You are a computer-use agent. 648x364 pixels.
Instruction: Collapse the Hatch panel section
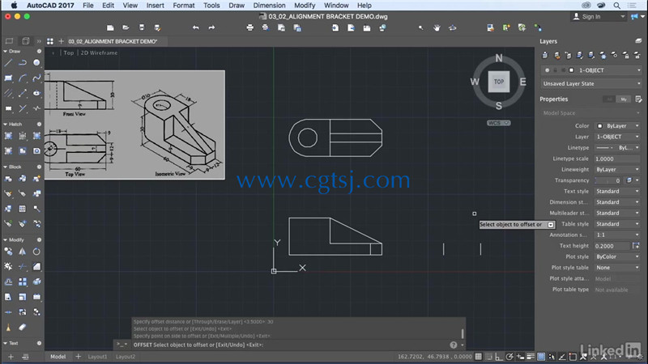(6, 125)
